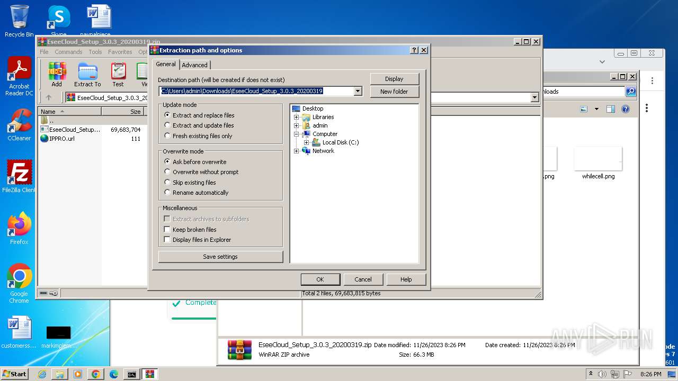Open Skype desktop shortcut
The width and height of the screenshot is (678, 381).
point(58,21)
